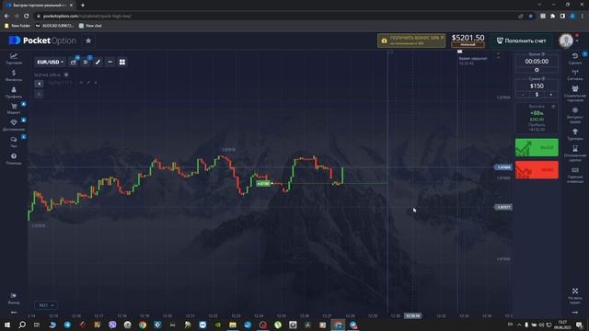This screenshot has height=331, width=589.
Task: Add asset to favorites with star icon
Action: 88,40
